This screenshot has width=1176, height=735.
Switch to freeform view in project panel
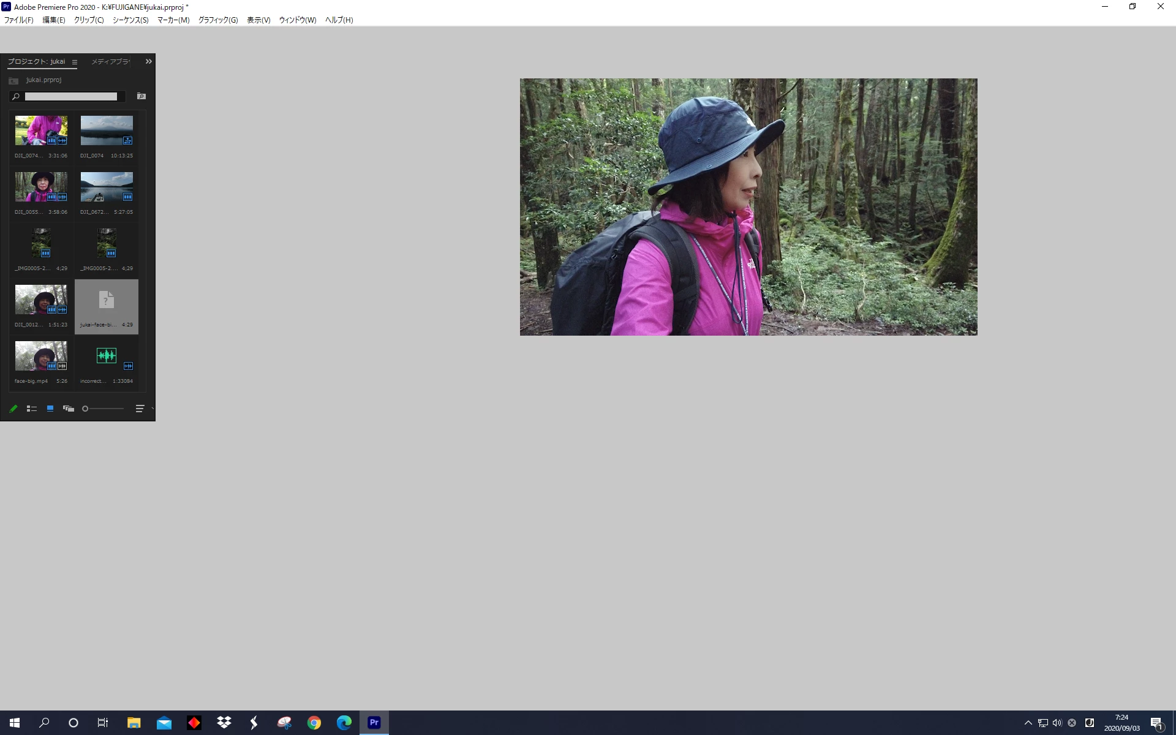pos(69,409)
